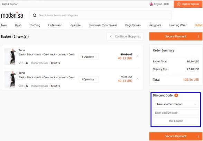The height and width of the screenshot is (141, 203).
Task: Expand the 'I have another coupon' dropdown
Action: [x=176, y=104]
